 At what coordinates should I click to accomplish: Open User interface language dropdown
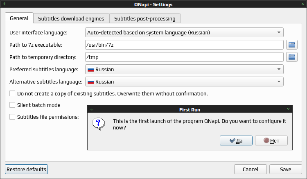(x=184, y=32)
